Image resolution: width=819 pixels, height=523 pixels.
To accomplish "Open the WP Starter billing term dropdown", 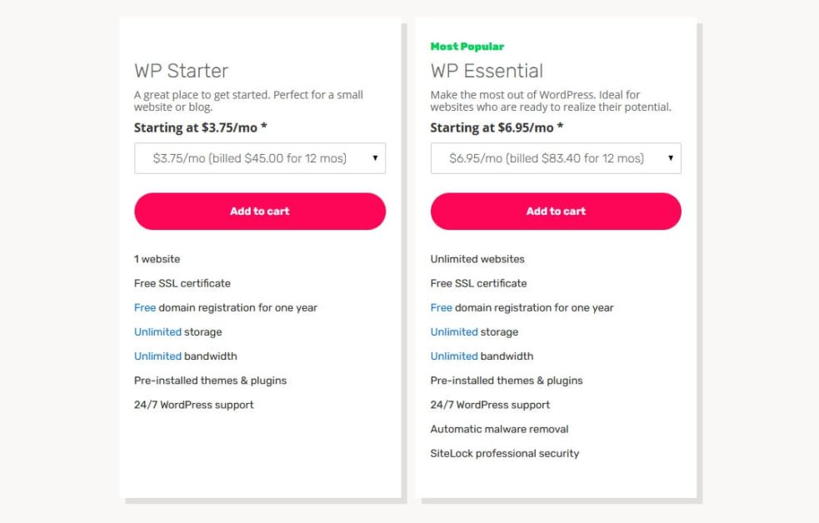I will pyautogui.click(x=259, y=157).
